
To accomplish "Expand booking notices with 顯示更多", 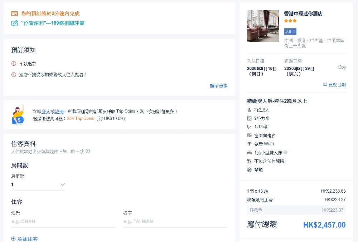I will point(219,86).
